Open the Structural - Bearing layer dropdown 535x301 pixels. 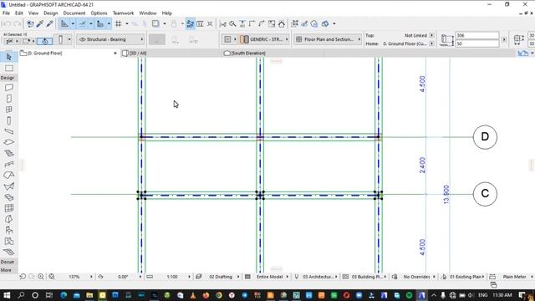(x=110, y=39)
